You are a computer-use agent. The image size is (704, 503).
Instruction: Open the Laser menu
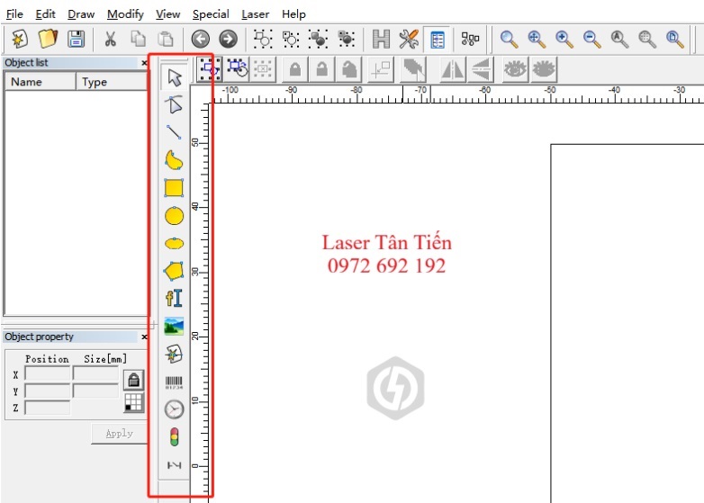255,14
